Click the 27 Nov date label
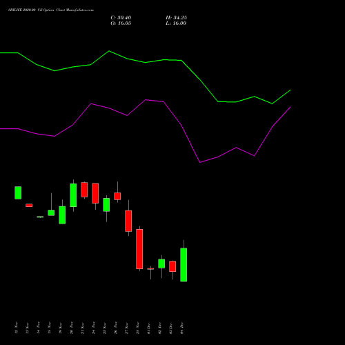This screenshot has width=345, height=345. point(127,328)
